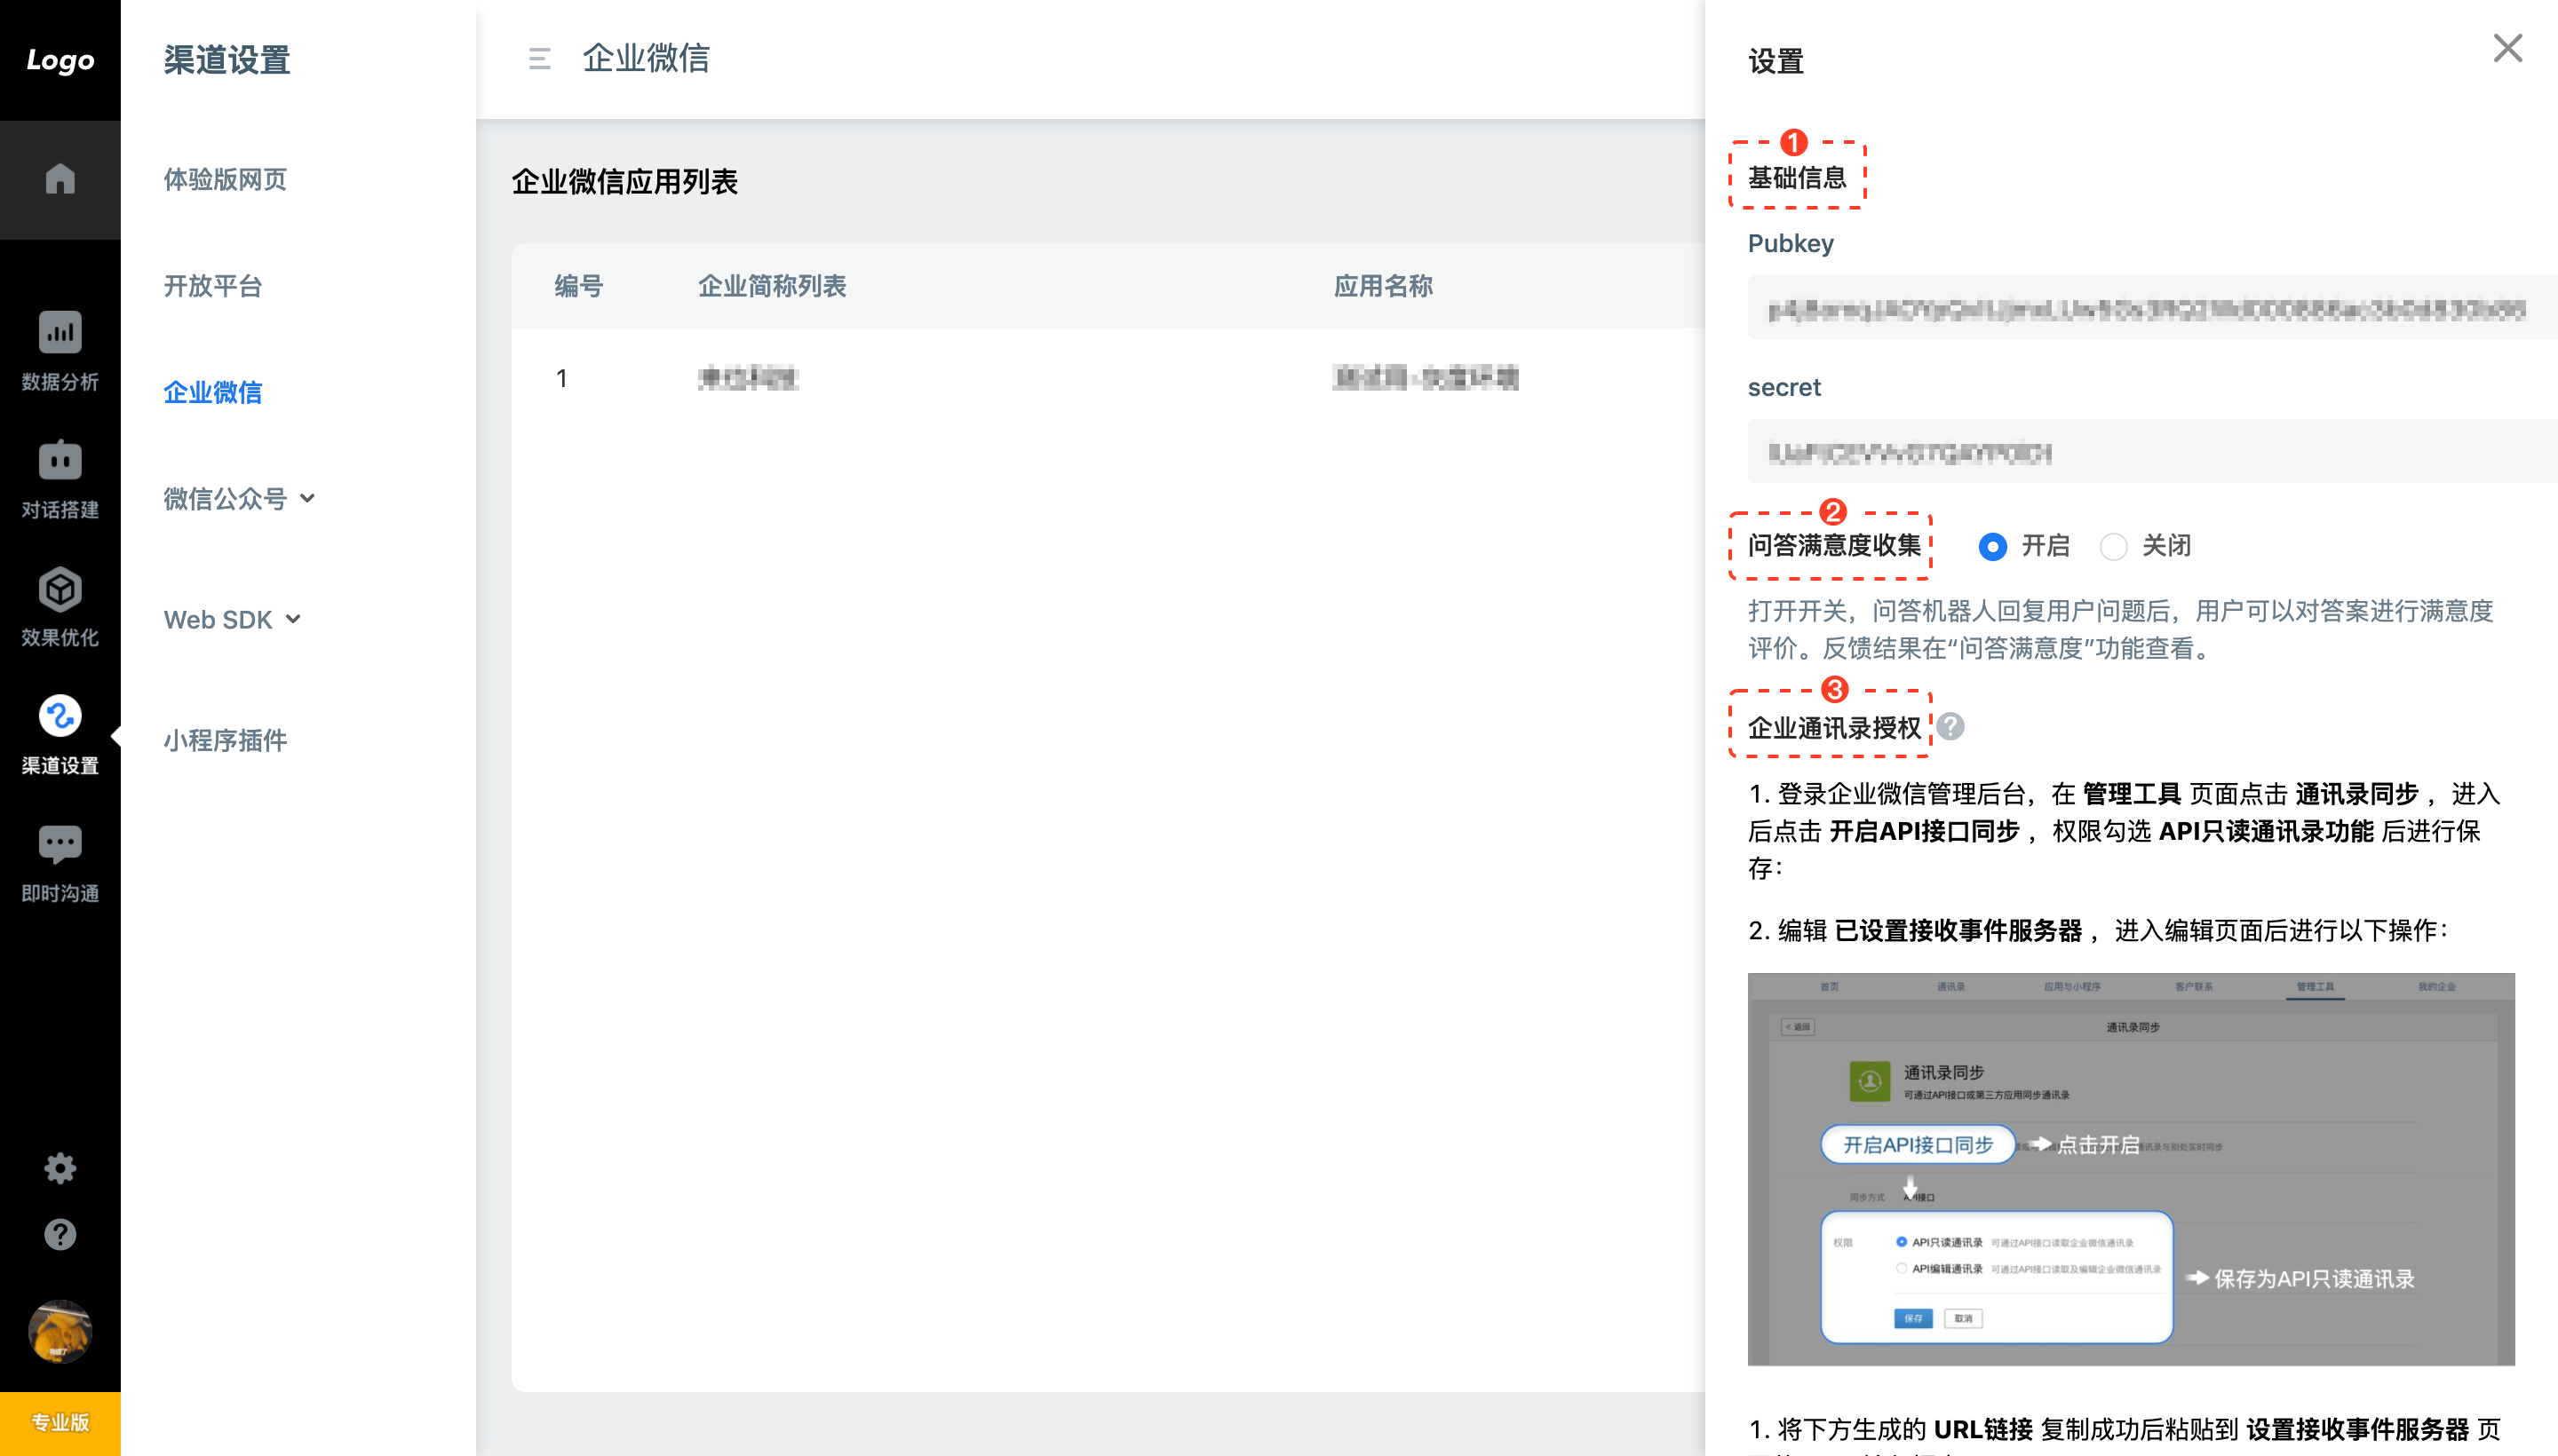Select 企业微信 menu item
This screenshot has width=2558, height=1456.
click(x=213, y=392)
